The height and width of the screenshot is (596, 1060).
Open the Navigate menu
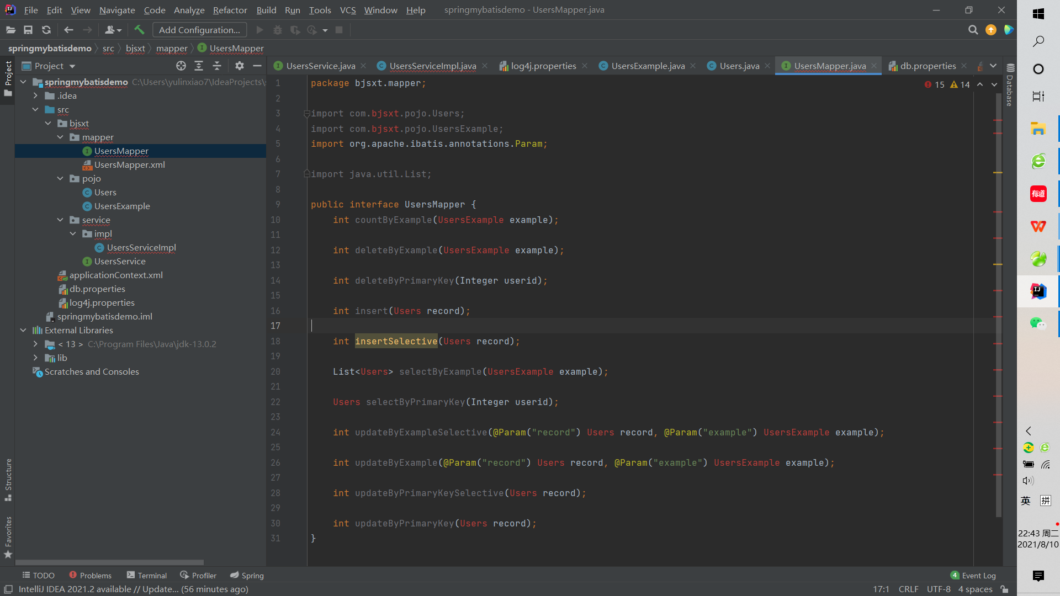coord(117,10)
